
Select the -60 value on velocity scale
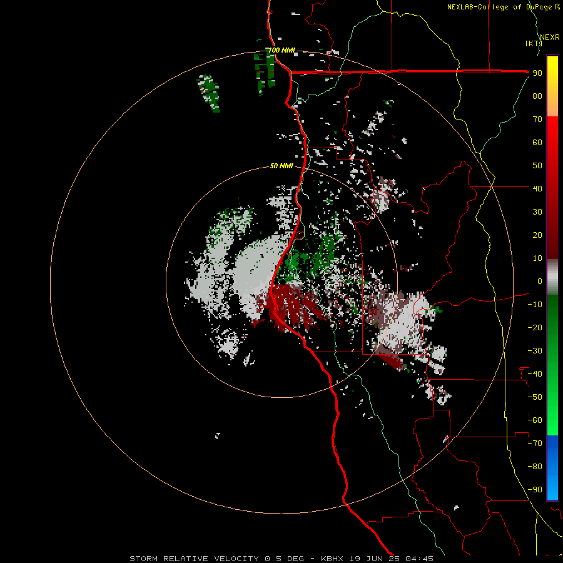(535, 420)
